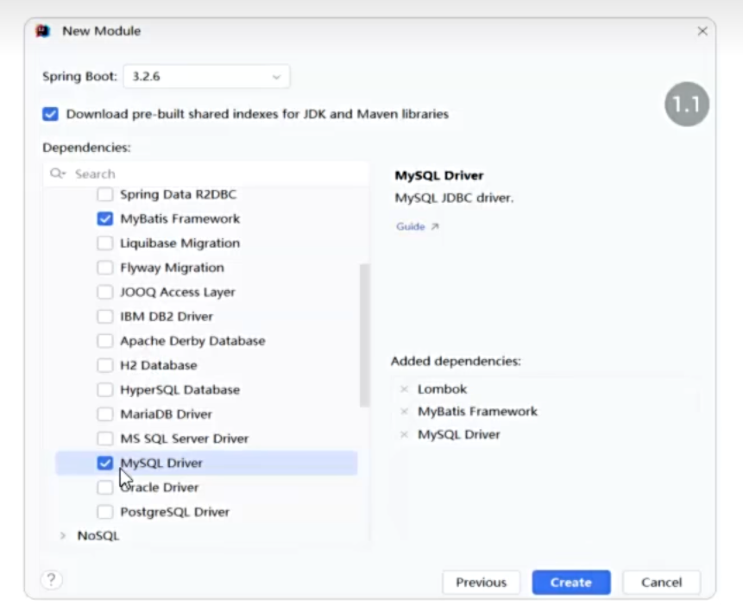This screenshot has height=606, width=743.
Task: Select the MariaDB Driver list item
Action: 166,414
